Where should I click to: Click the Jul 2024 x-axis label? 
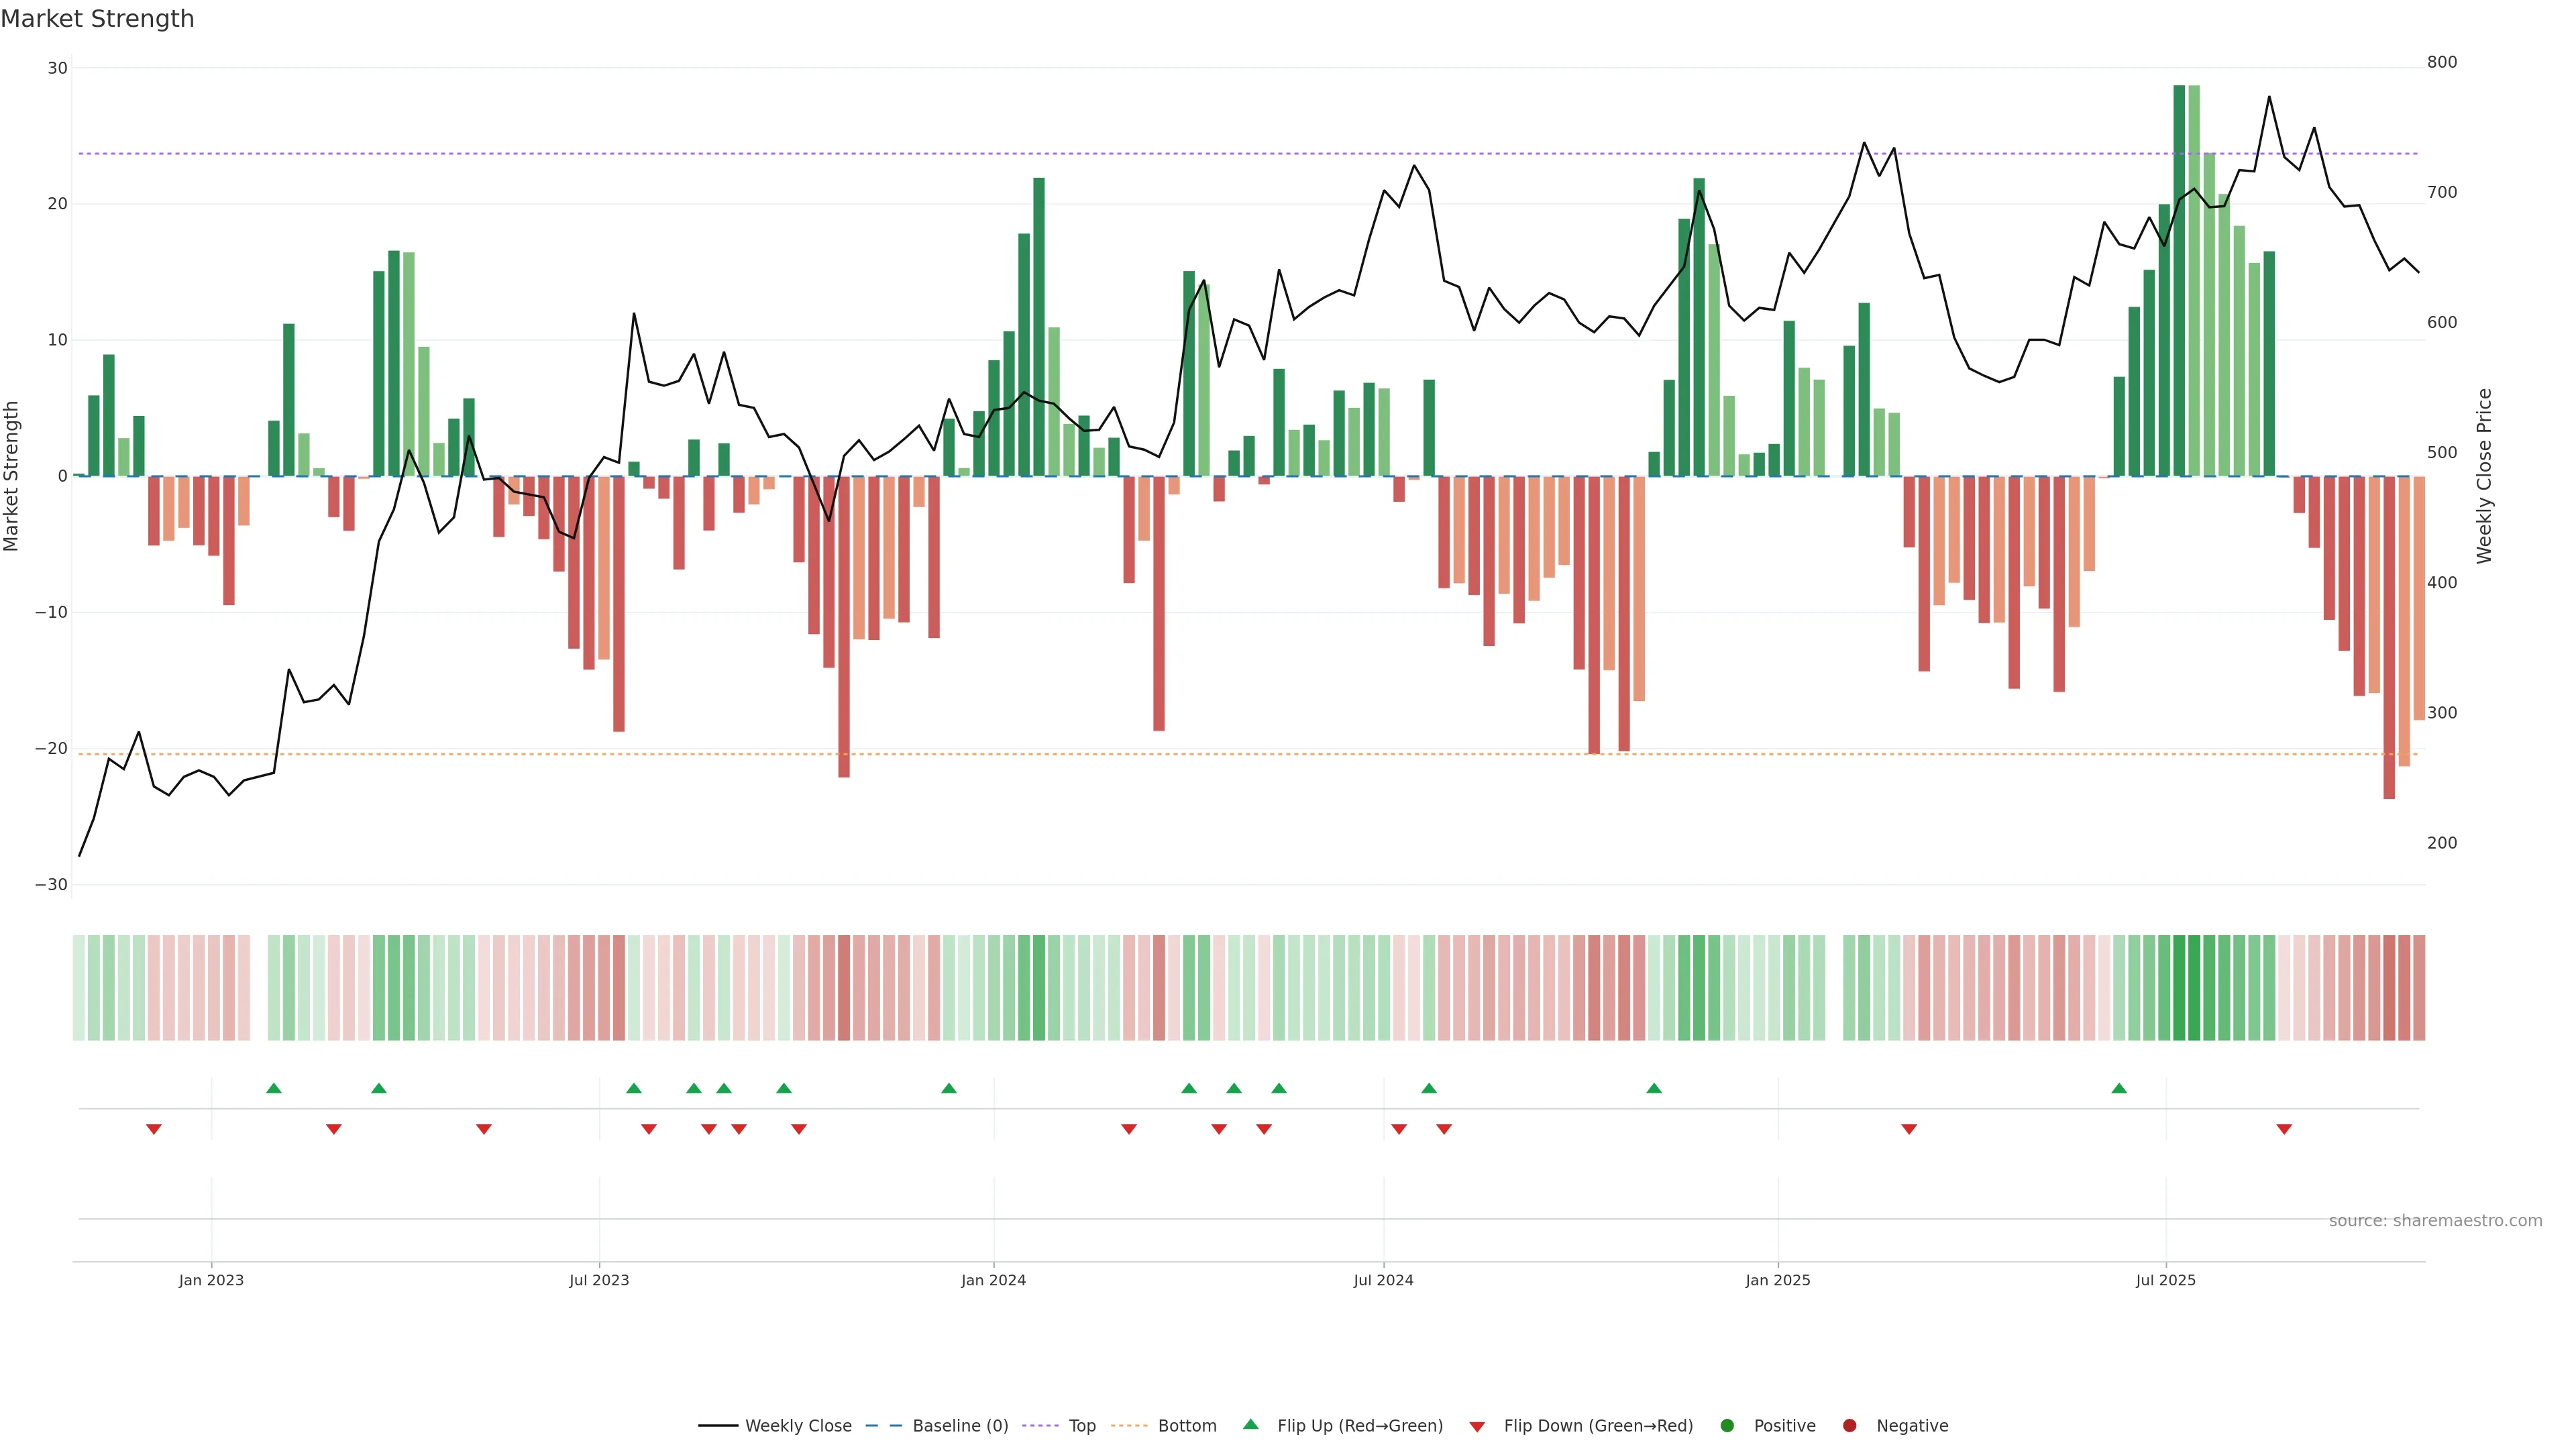click(1383, 1280)
